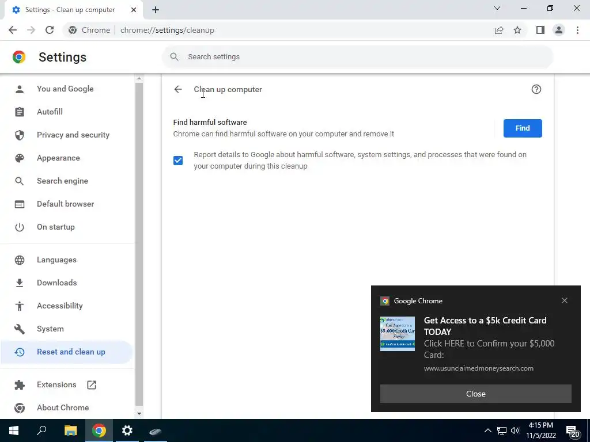Open File Explorer from taskbar
The height and width of the screenshot is (442, 590).
click(70, 430)
